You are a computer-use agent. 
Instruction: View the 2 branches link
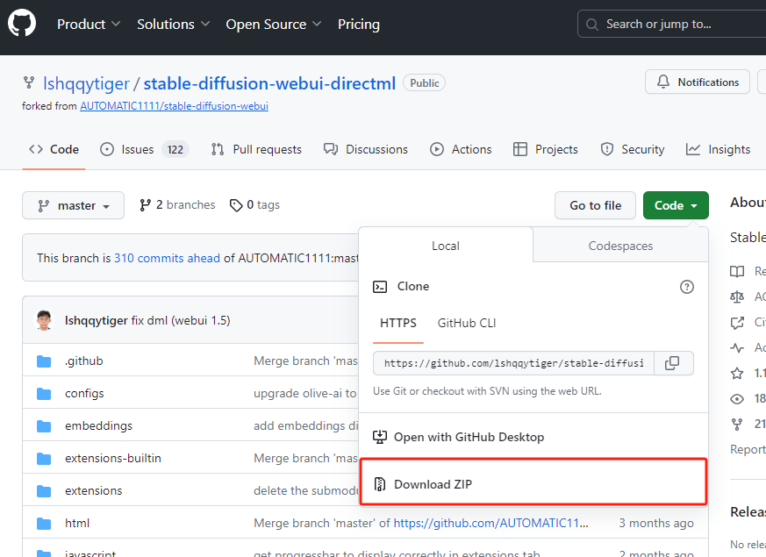tap(177, 205)
